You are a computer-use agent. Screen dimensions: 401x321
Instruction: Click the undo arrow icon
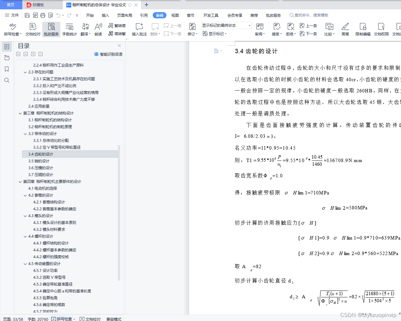click(58, 15)
